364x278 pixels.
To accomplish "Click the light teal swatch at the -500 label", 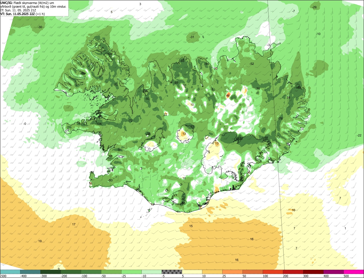I will pyautogui.click(x=10, y=272).
